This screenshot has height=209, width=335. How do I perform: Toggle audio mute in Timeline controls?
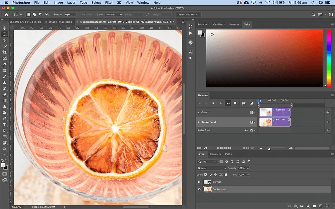(x=228, y=103)
